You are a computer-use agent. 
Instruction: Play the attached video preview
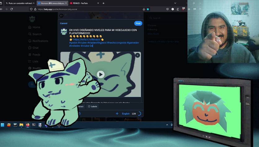[x=101, y=74]
